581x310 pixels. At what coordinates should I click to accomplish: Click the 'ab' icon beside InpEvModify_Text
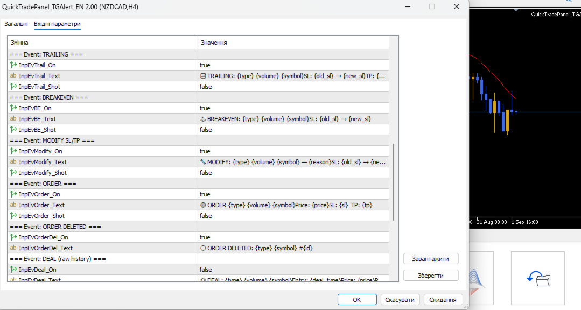pos(13,162)
